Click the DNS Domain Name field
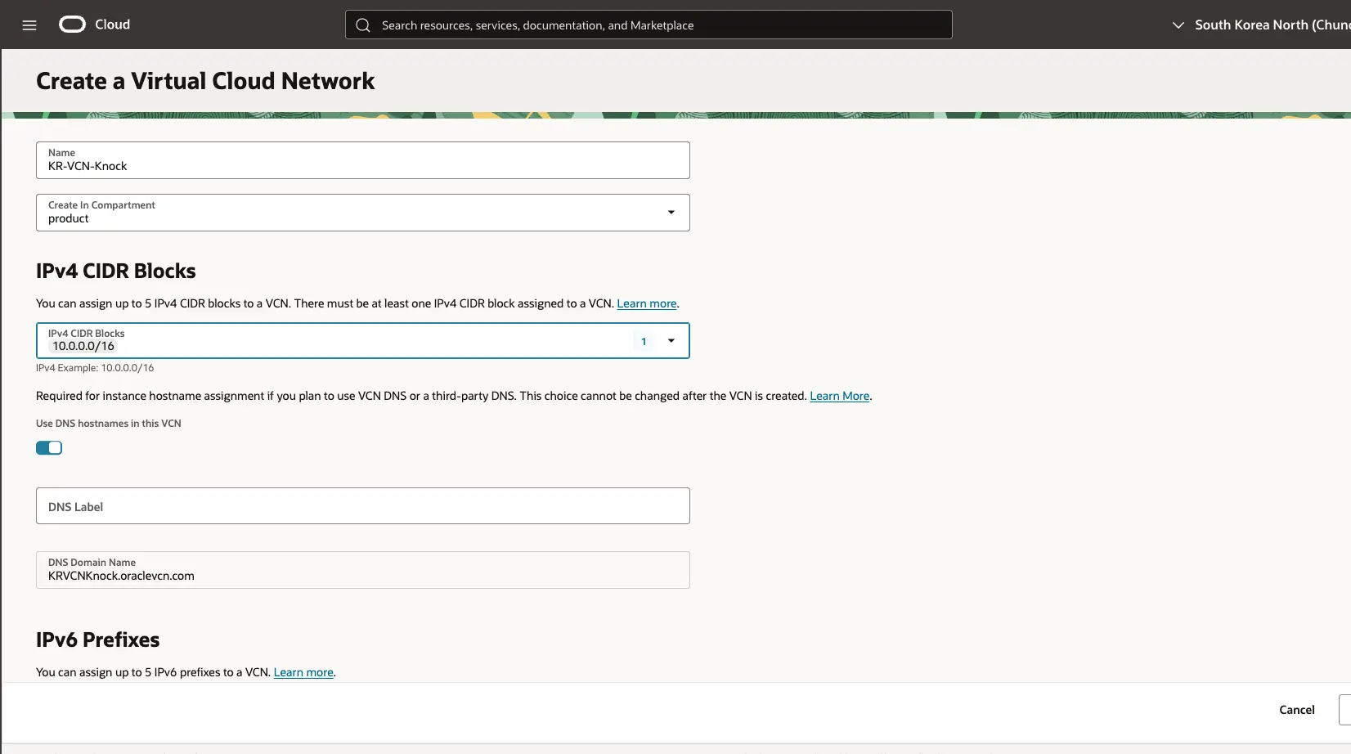 [x=362, y=570]
